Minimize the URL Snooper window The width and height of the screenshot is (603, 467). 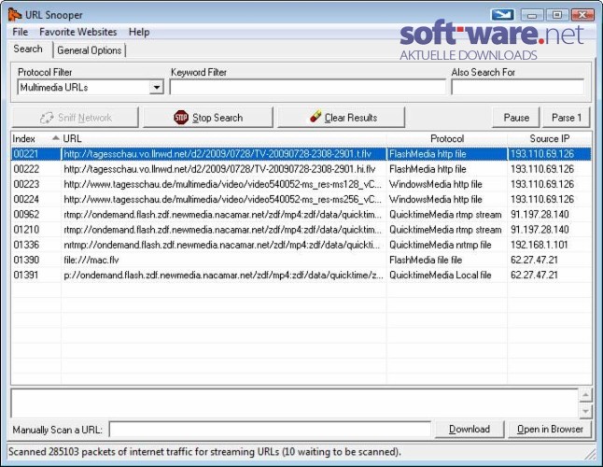532,15
